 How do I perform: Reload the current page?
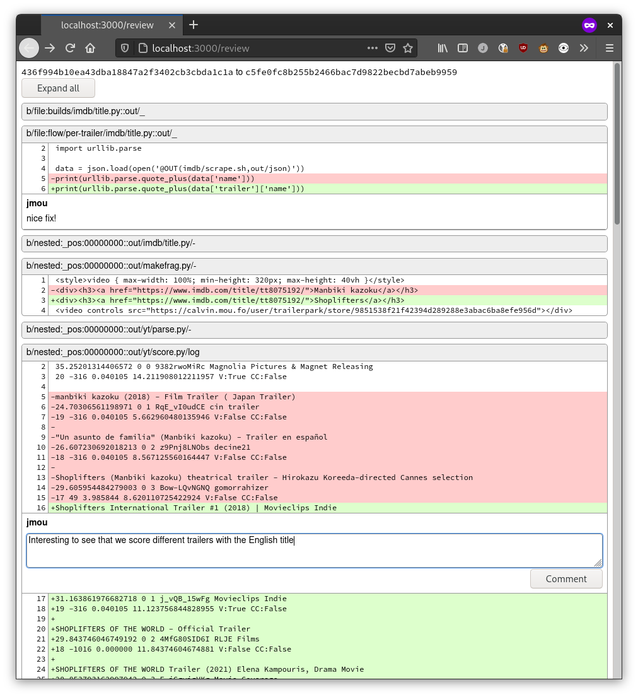coord(70,48)
